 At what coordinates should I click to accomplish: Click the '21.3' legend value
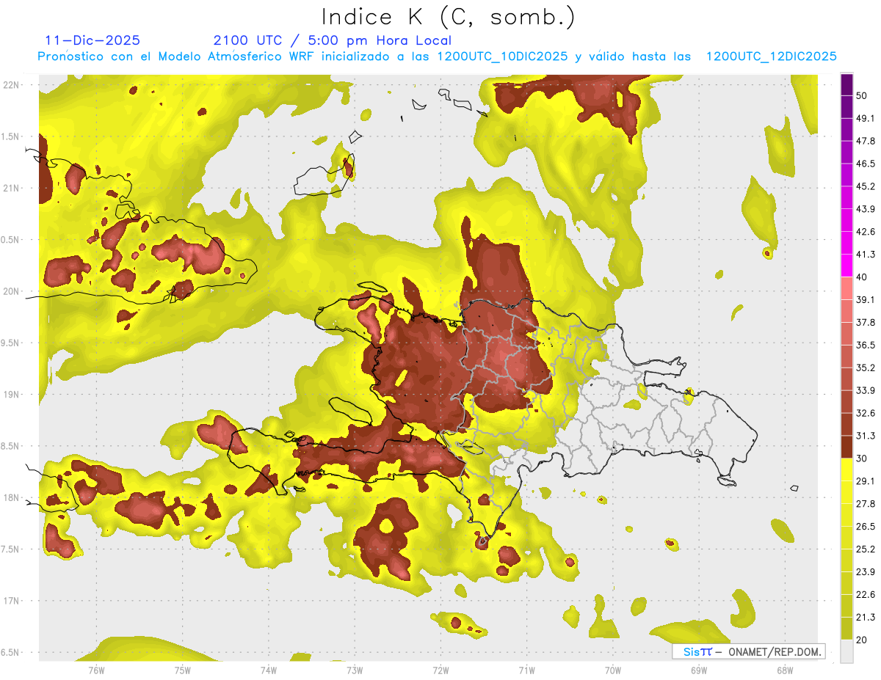tap(866, 618)
